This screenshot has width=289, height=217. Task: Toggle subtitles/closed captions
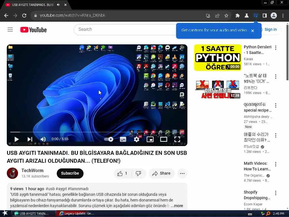[x=123, y=139]
